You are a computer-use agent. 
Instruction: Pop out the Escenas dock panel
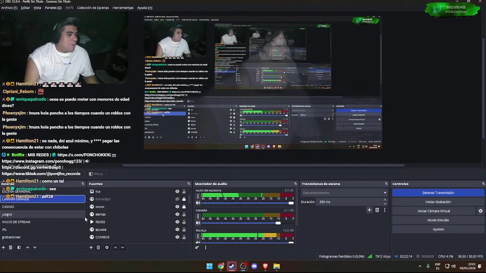pos(83,184)
